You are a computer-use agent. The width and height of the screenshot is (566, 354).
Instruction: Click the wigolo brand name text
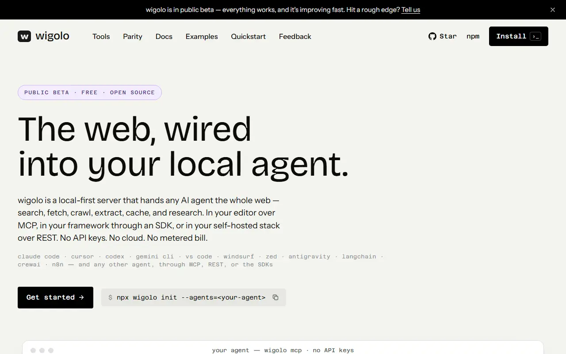(x=52, y=36)
